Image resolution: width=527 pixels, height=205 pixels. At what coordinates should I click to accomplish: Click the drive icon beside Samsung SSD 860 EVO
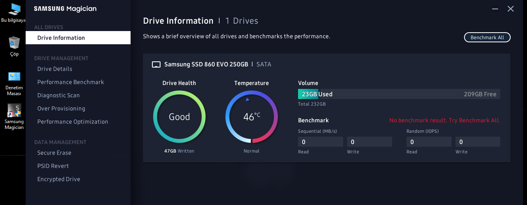(x=156, y=64)
